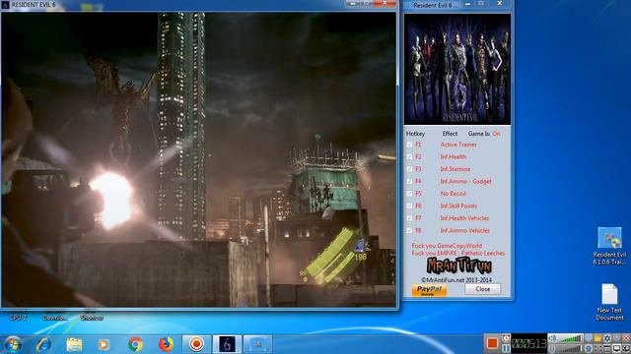The height and width of the screenshot is (354, 631).
Task: Click the Resident Evil 6 cover image
Action: pyautogui.click(x=457, y=69)
